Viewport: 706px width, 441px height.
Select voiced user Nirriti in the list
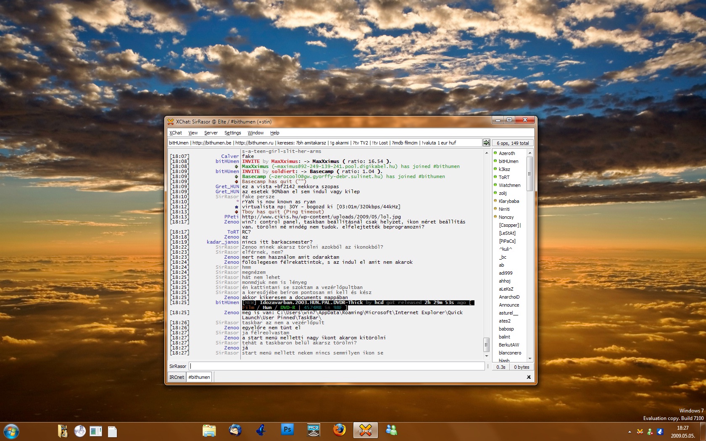tap(504, 209)
